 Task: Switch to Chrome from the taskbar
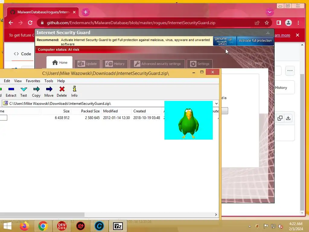(43, 226)
